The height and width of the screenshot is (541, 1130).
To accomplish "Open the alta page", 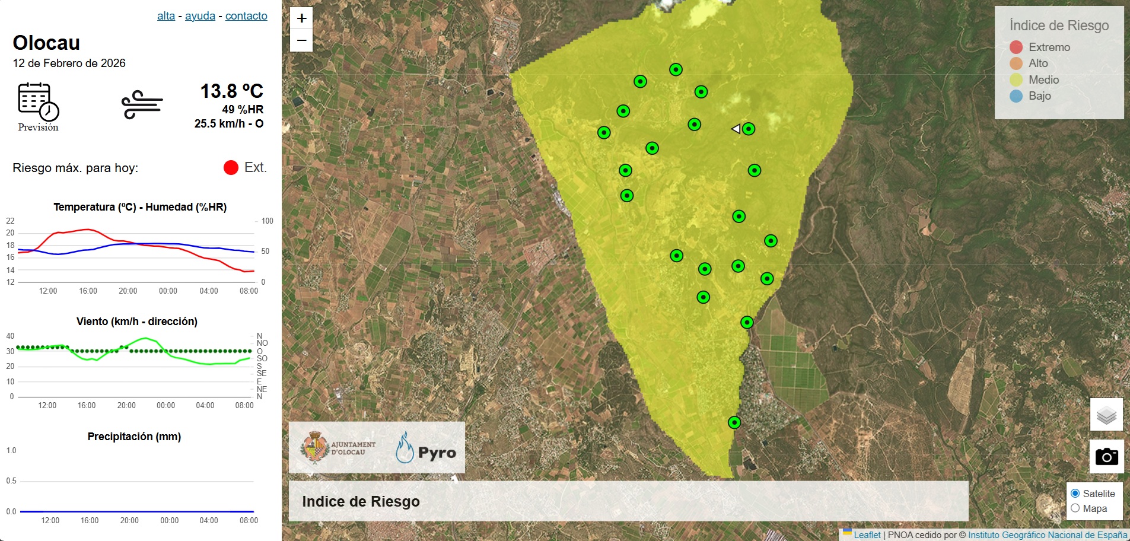I will 165,15.
